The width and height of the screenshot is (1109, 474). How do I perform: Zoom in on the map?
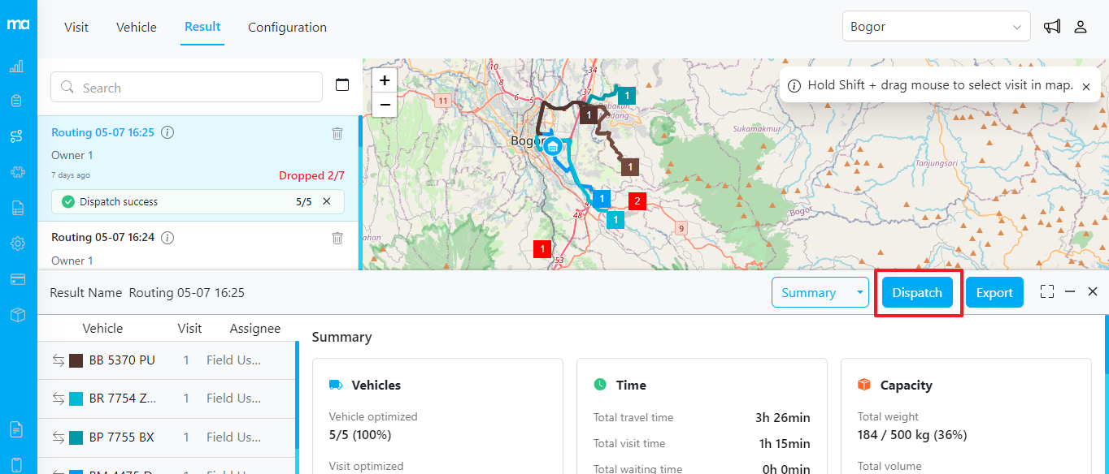(x=385, y=80)
